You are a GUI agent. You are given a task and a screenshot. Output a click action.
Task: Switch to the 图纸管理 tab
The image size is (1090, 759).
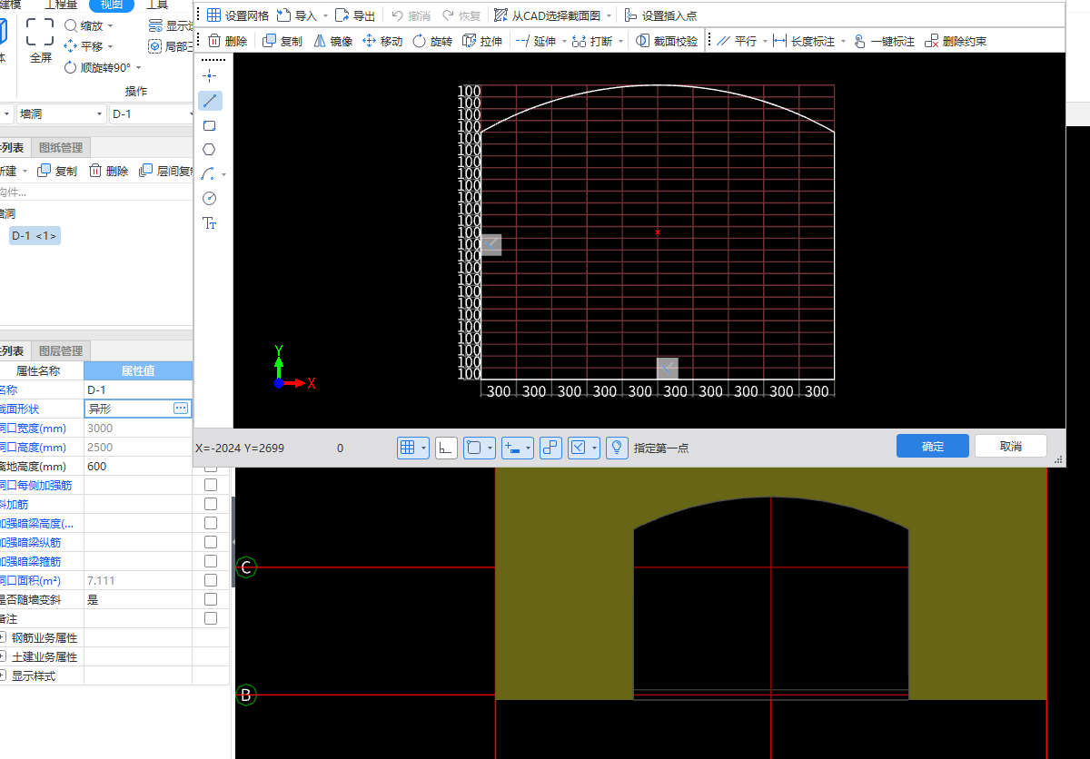pyautogui.click(x=61, y=148)
